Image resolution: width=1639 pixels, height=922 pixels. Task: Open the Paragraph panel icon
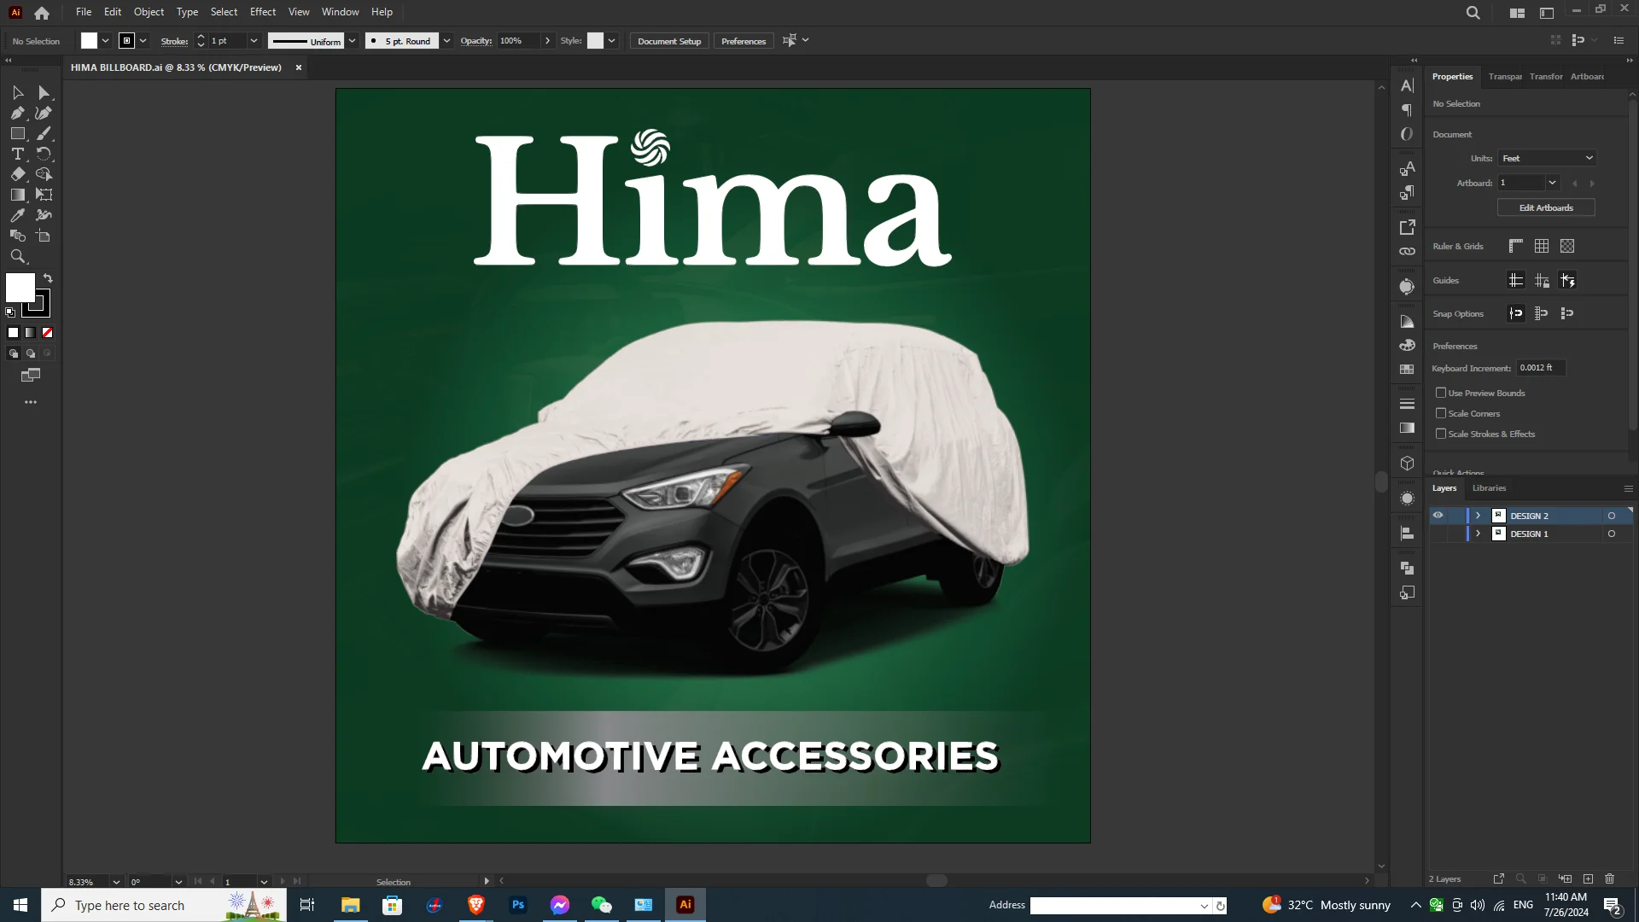click(x=1408, y=109)
